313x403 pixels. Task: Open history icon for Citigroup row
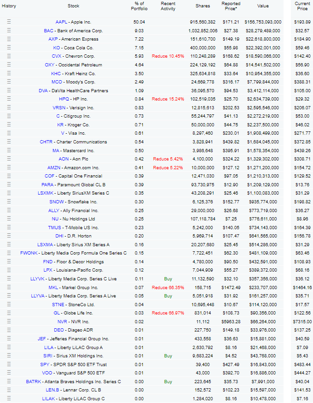click(x=9, y=116)
